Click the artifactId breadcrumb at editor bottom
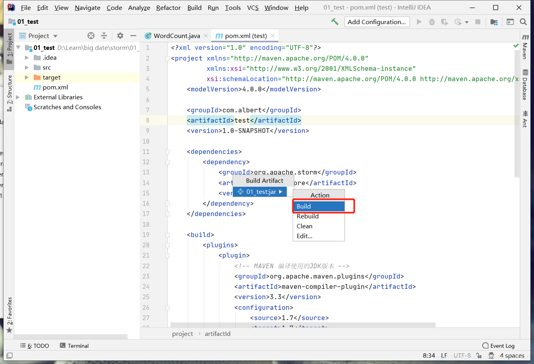The height and width of the screenshot is (364, 534). (218, 334)
